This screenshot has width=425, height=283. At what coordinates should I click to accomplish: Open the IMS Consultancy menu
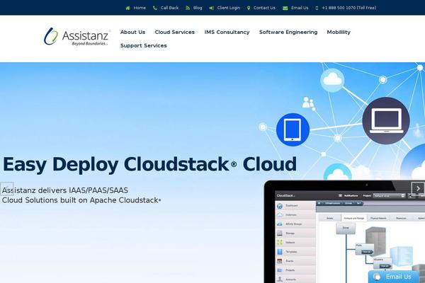pyautogui.click(x=227, y=32)
